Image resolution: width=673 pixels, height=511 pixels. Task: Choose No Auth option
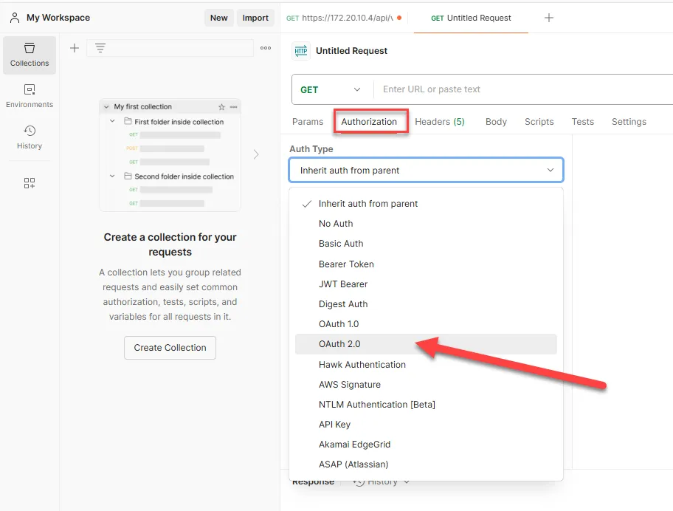point(427,224)
